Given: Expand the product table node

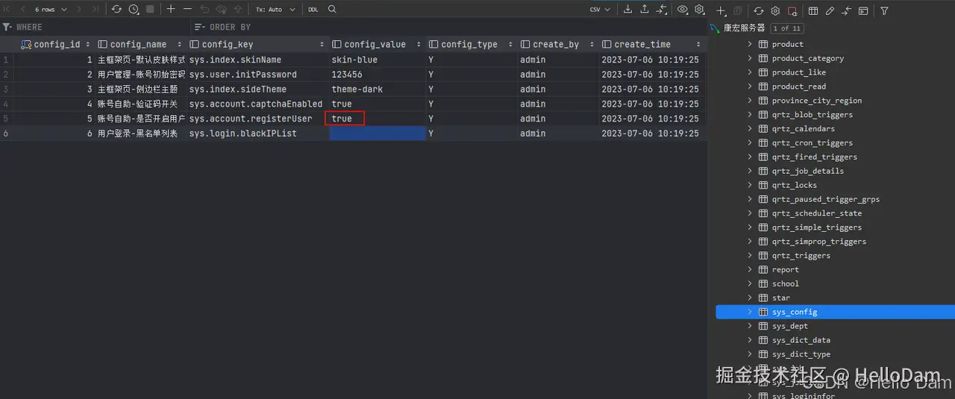Looking at the screenshot, I should [x=750, y=44].
